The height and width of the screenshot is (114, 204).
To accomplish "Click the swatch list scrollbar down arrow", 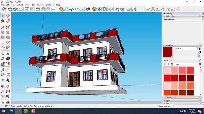I will 200,94.
